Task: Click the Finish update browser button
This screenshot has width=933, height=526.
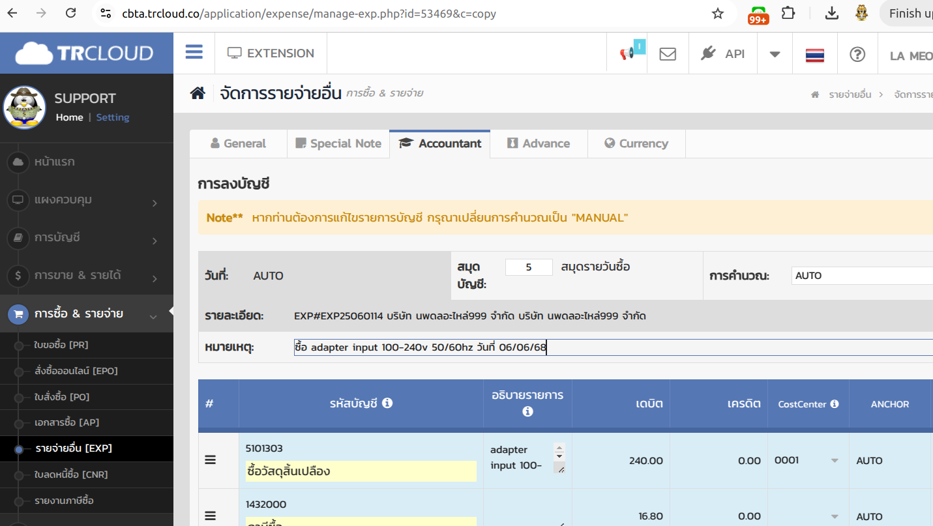Action: 908,13
